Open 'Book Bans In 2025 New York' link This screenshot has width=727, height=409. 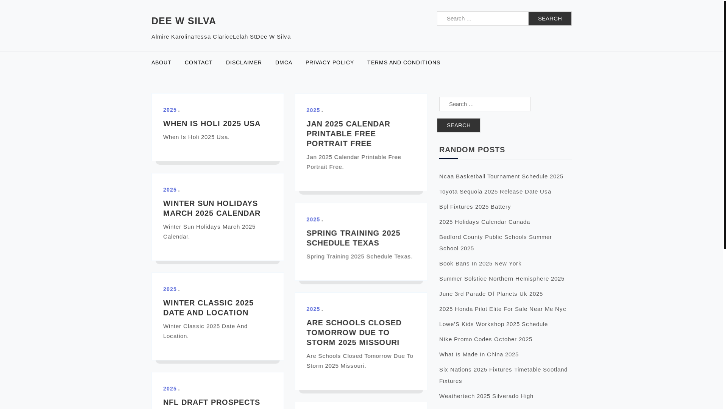(x=480, y=264)
